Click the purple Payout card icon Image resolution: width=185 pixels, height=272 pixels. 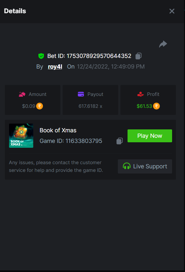tap(81, 94)
